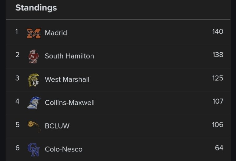
Task: Click Madrid's score of 140
Action: (218, 32)
